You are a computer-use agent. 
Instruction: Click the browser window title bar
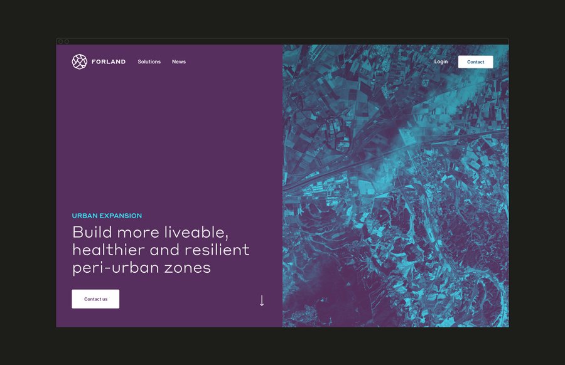(x=282, y=41)
